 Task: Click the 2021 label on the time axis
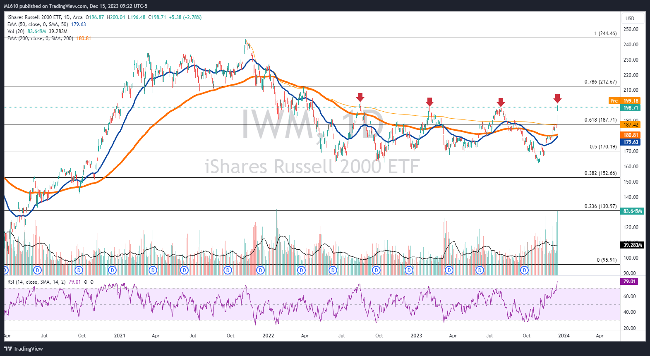coord(120,336)
